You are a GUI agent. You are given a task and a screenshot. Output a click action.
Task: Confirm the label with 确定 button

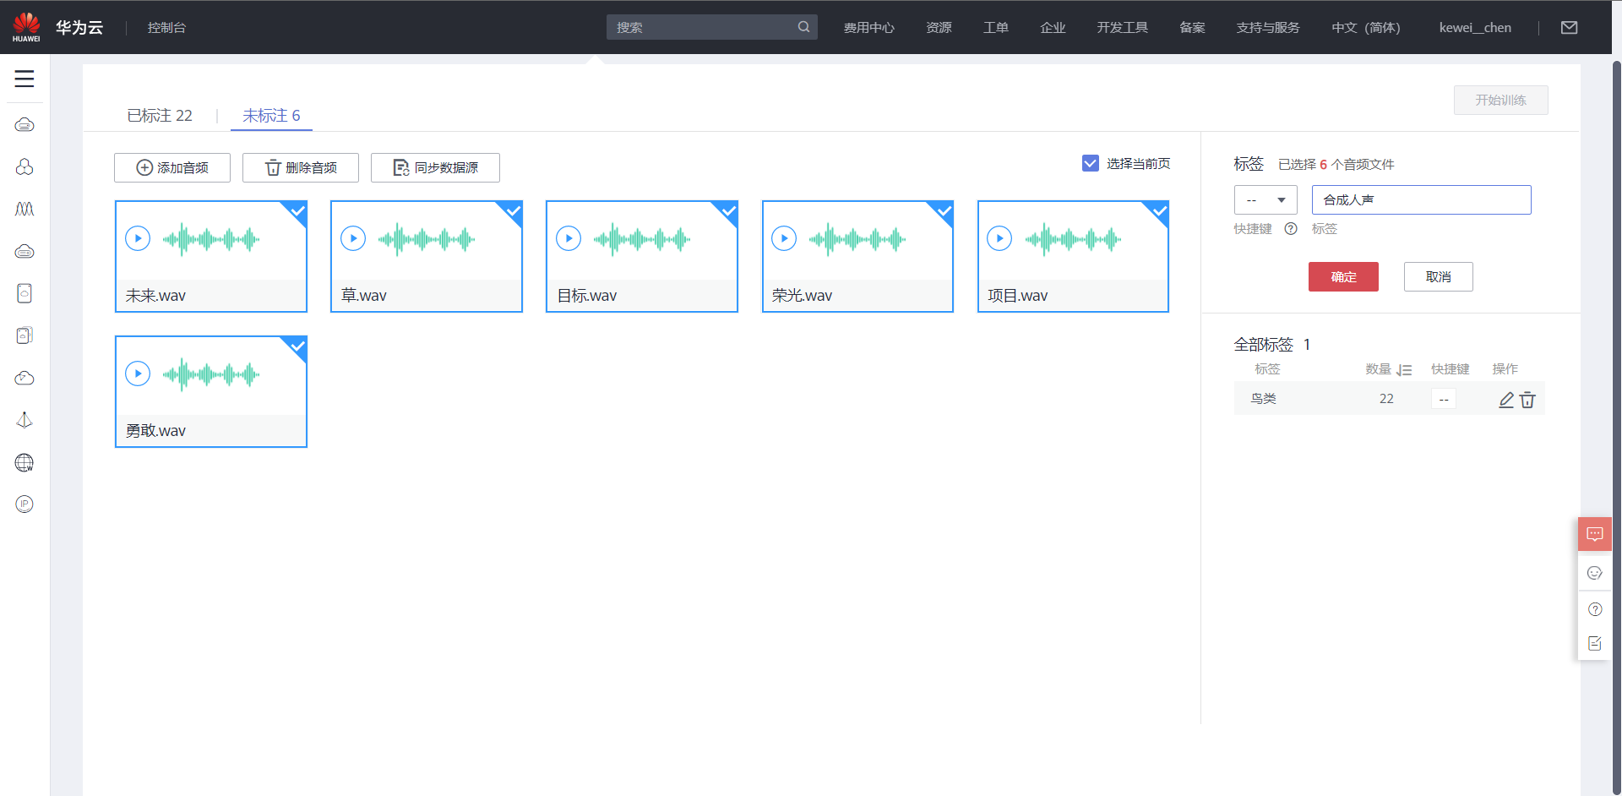[1343, 276]
